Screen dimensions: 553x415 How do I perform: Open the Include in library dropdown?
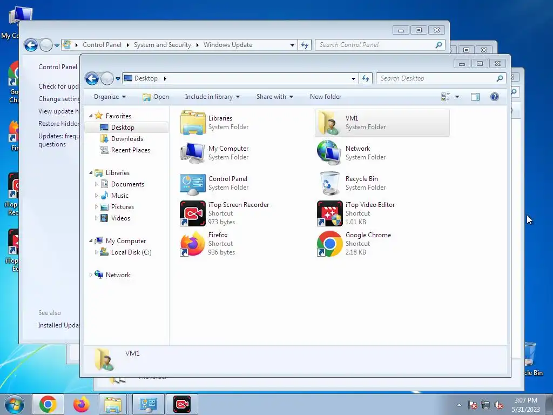(x=212, y=97)
